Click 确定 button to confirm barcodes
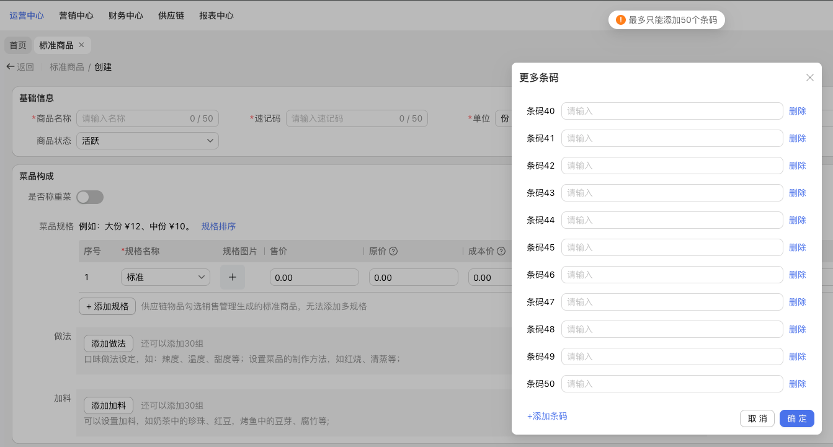Image resolution: width=833 pixels, height=447 pixels. click(x=796, y=418)
